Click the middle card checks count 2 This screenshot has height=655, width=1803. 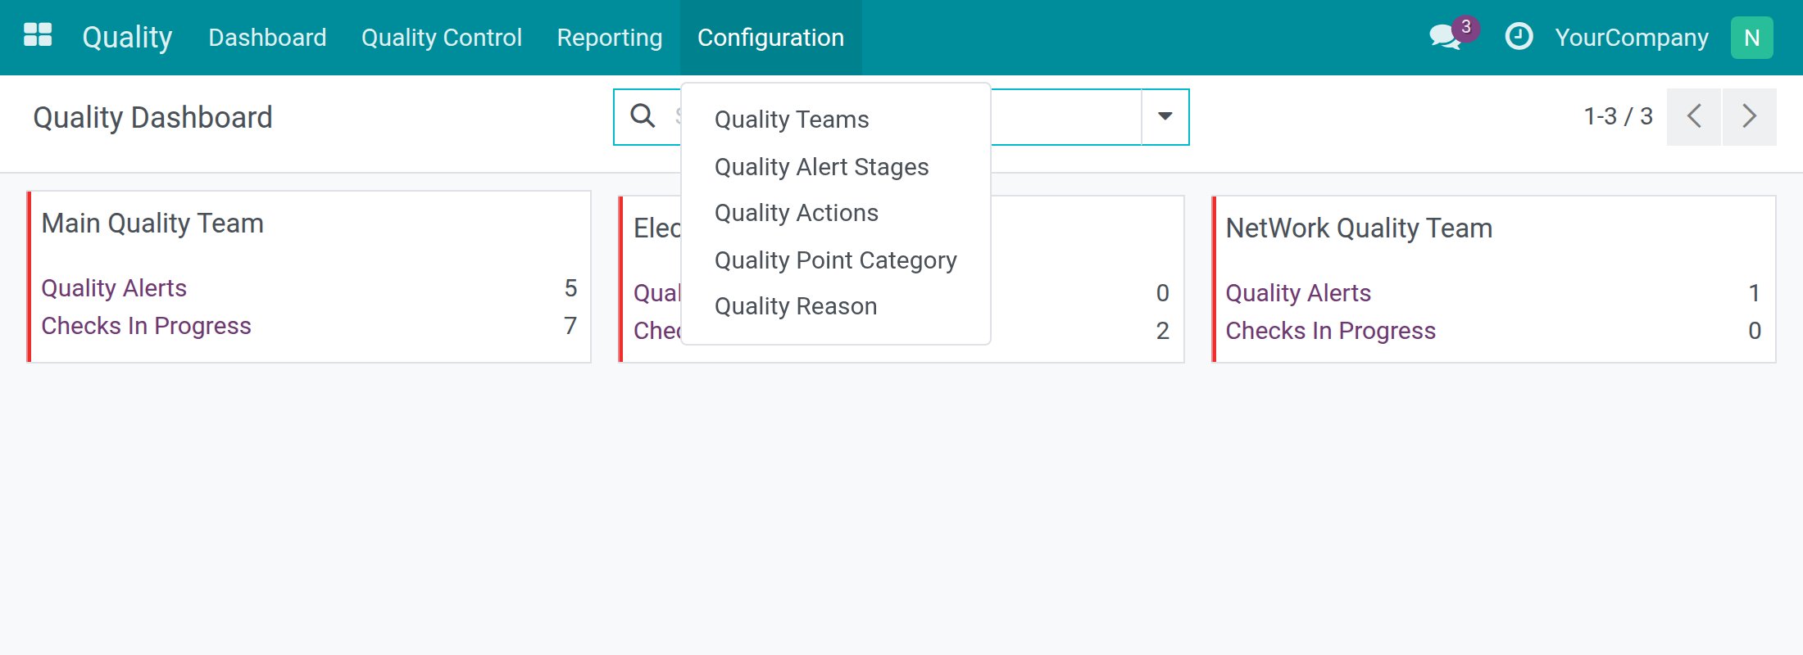point(1162,331)
